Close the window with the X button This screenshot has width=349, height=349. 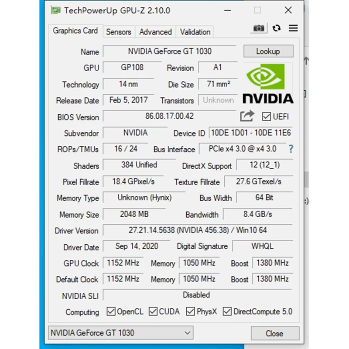tap(288, 10)
